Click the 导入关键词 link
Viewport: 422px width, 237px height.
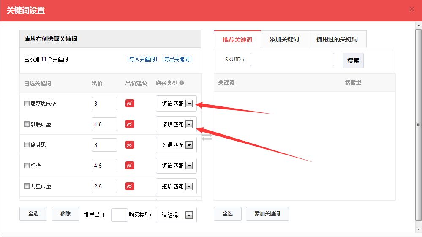(x=142, y=60)
